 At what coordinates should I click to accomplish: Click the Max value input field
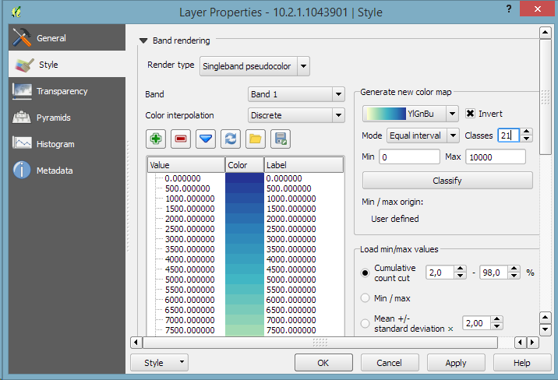pyautogui.click(x=495, y=157)
